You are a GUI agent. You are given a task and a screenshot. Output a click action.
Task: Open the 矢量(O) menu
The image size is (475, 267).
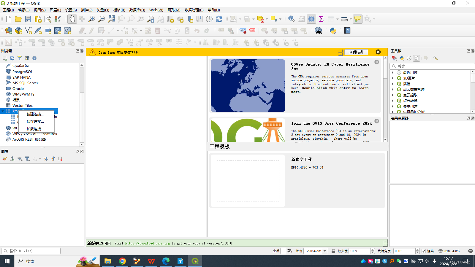click(x=103, y=10)
